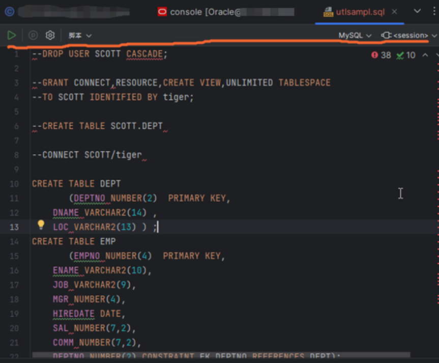
Task: Select the utlsampl.sql tab
Action: [360, 12]
